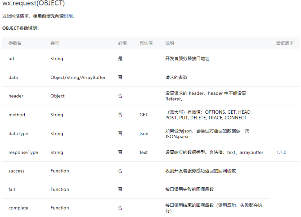Select the 否 required value for method
Viewport: 301px width, 217px height.
tap(120, 115)
